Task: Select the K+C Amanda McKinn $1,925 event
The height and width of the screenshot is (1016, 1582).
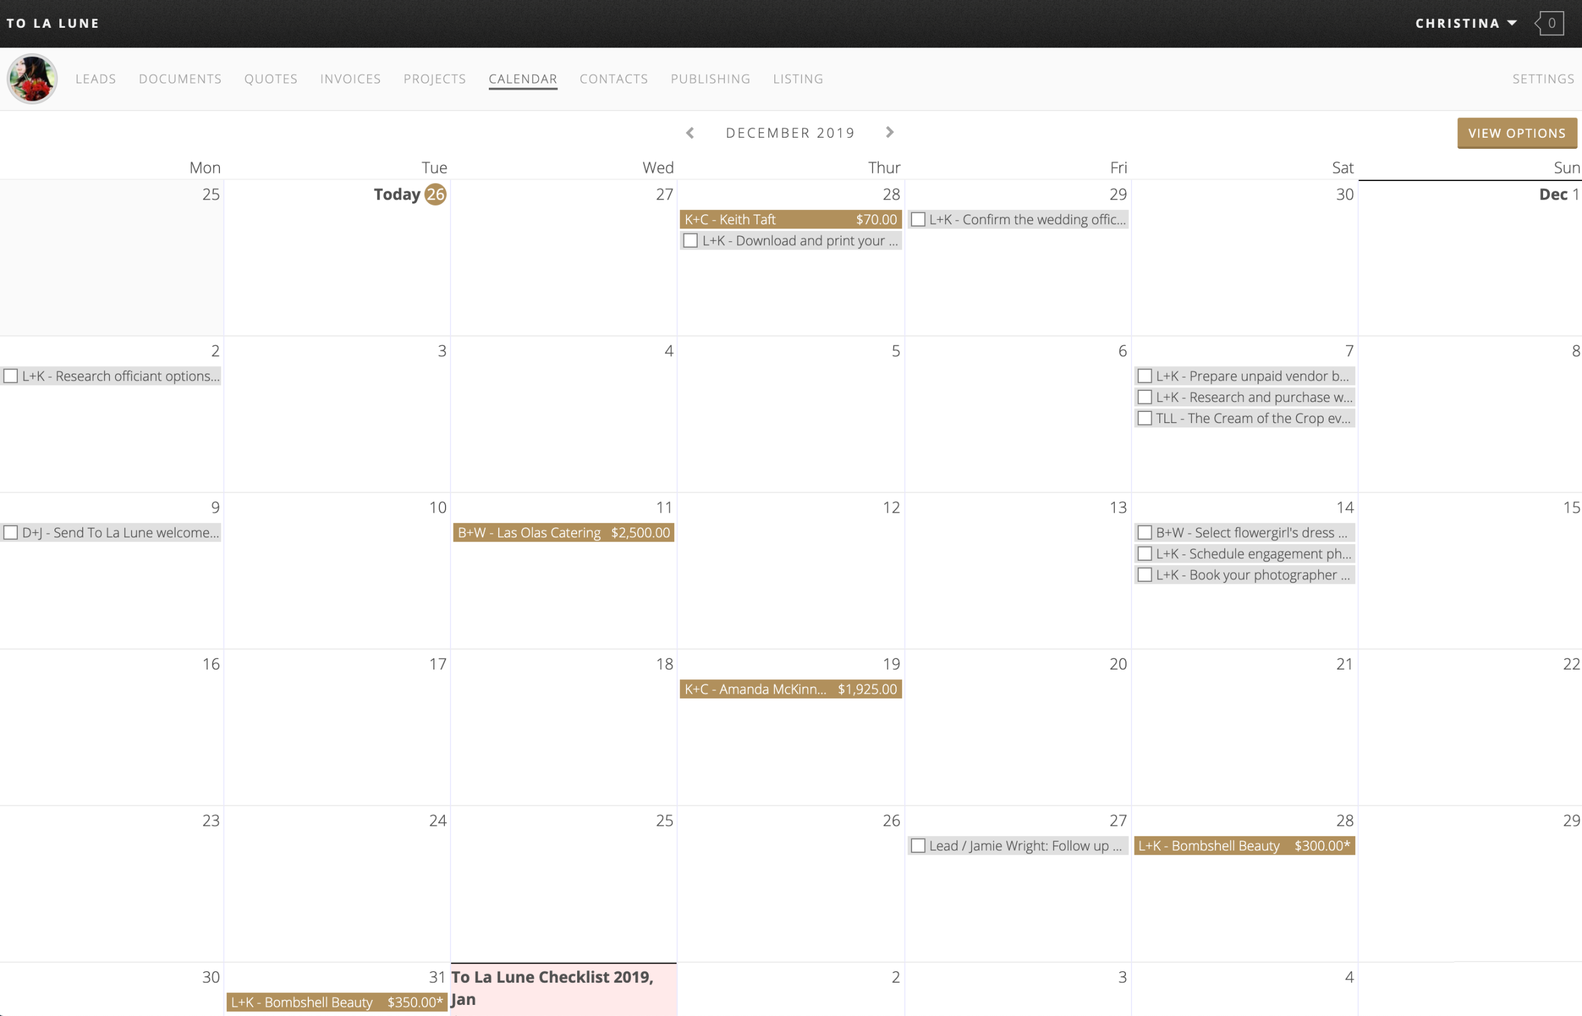Action: [790, 689]
